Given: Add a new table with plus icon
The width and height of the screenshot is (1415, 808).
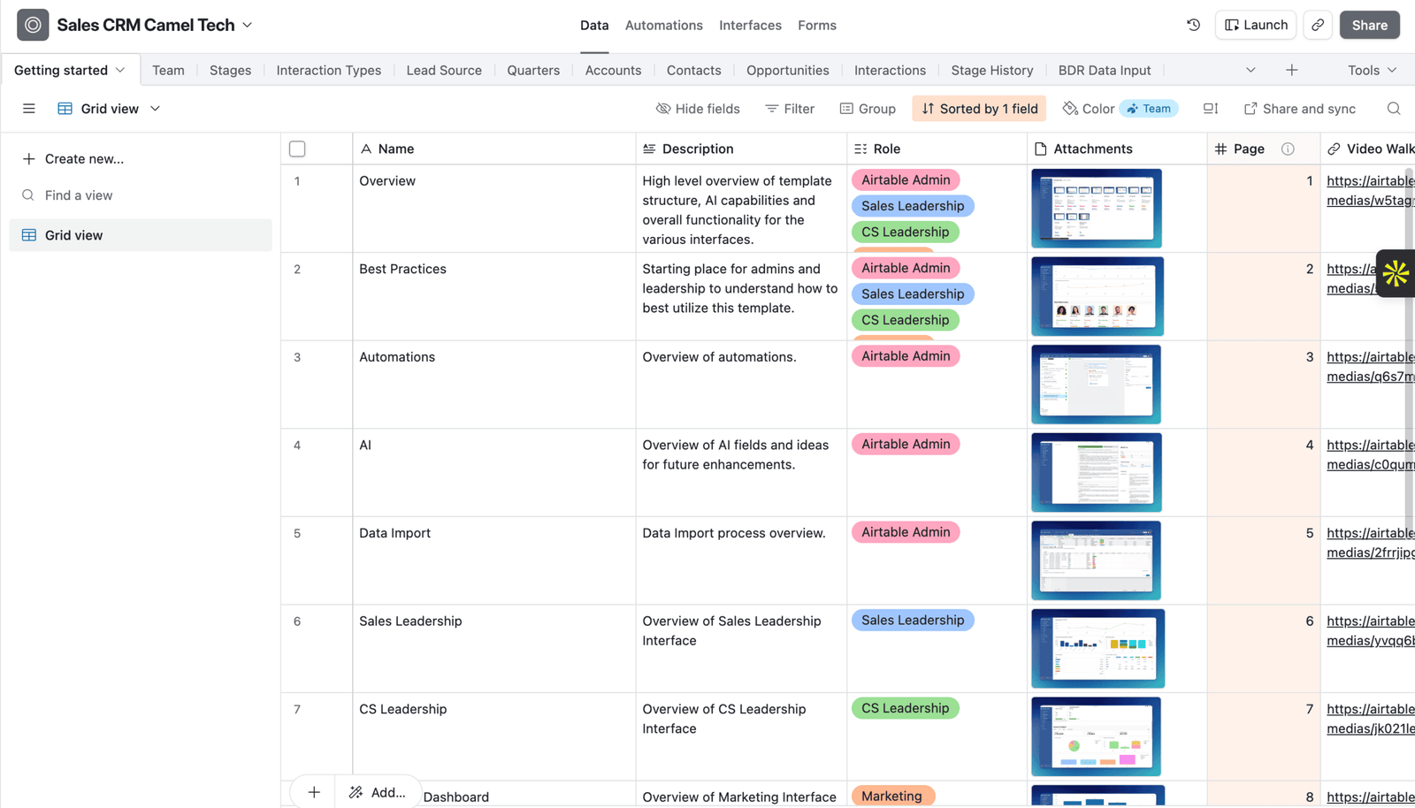Looking at the screenshot, I should (1292, 70).
